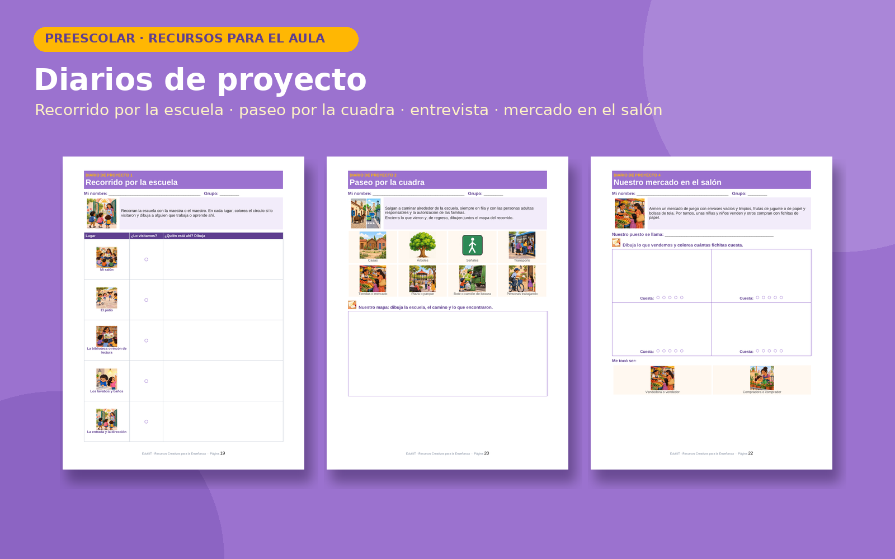Click the Me tocó ser label
895x559 pixels.
tap(624, 361)
